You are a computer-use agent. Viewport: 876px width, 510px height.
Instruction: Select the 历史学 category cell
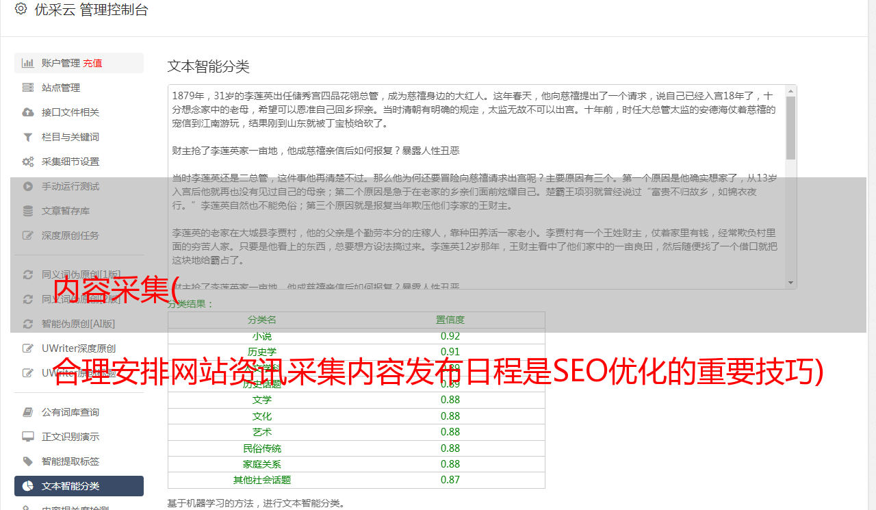point(262,352)
